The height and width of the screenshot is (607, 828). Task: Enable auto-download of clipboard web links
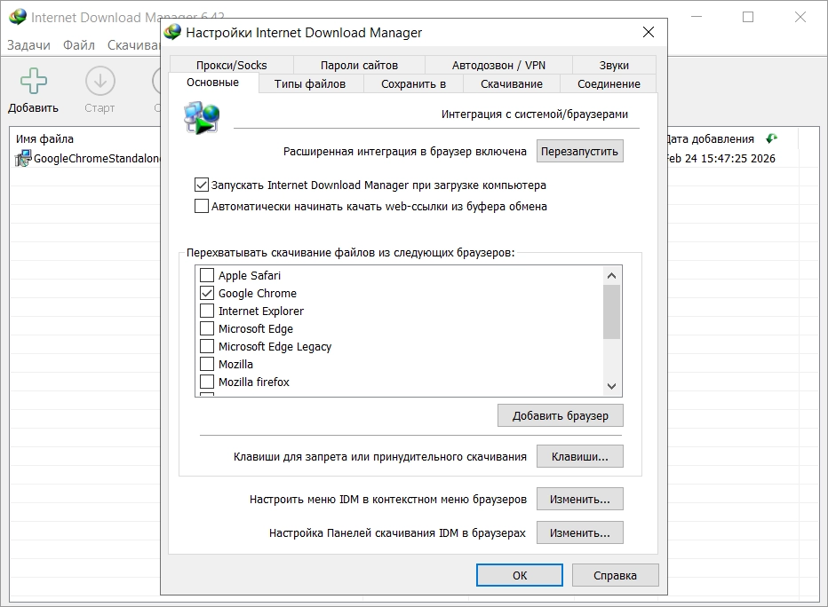201,206
